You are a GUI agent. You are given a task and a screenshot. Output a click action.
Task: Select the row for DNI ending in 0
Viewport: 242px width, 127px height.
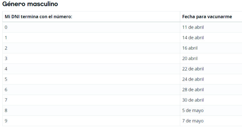pos(122,27)
